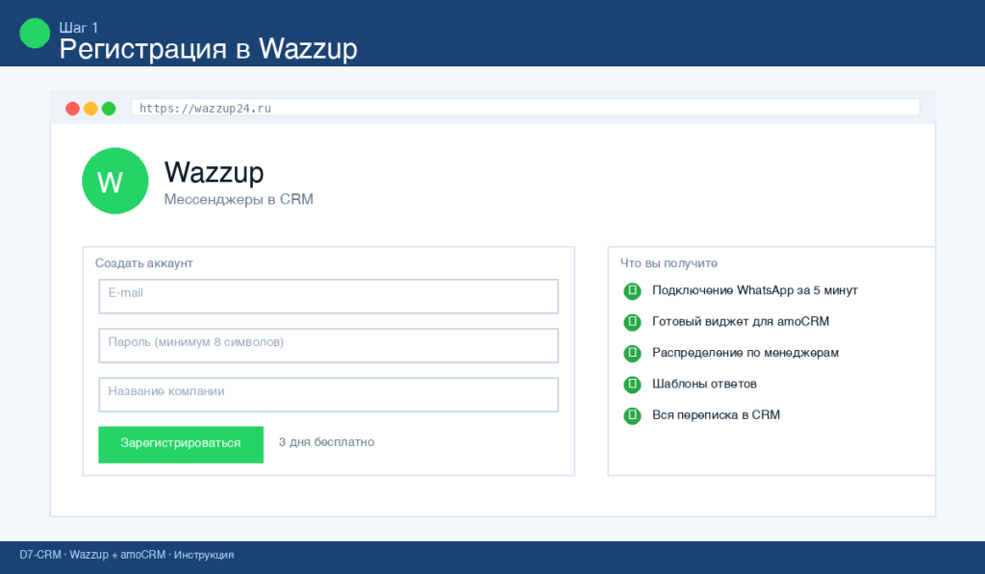Click the Wazzup heading text
The width and height of the screenshot is (985, 574).
[x=215, y=173]
